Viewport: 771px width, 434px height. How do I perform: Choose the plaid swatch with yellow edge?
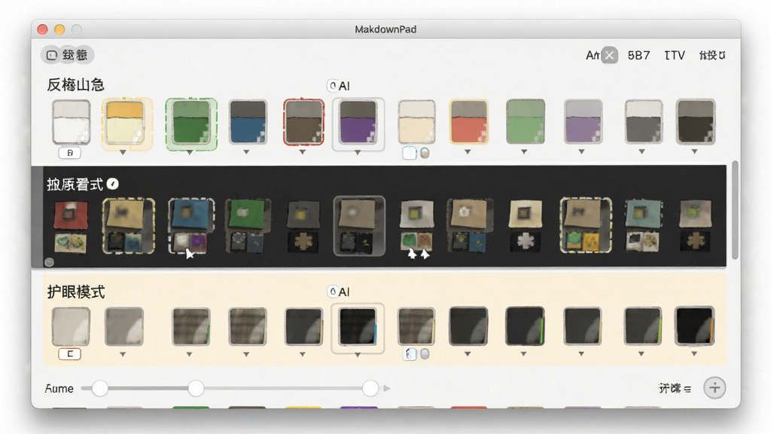(416, 326)
